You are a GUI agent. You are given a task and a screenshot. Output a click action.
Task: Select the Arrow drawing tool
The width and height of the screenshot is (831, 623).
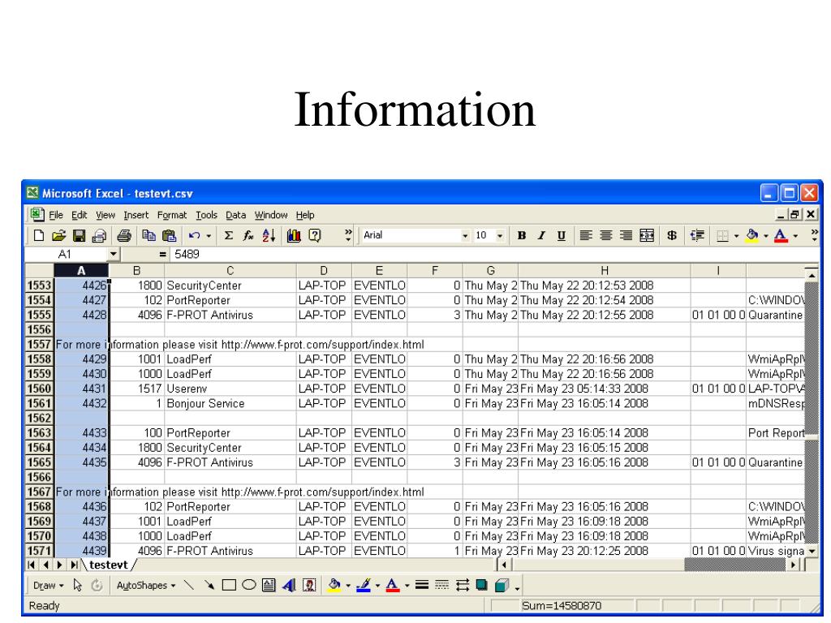tap(209, 586)
